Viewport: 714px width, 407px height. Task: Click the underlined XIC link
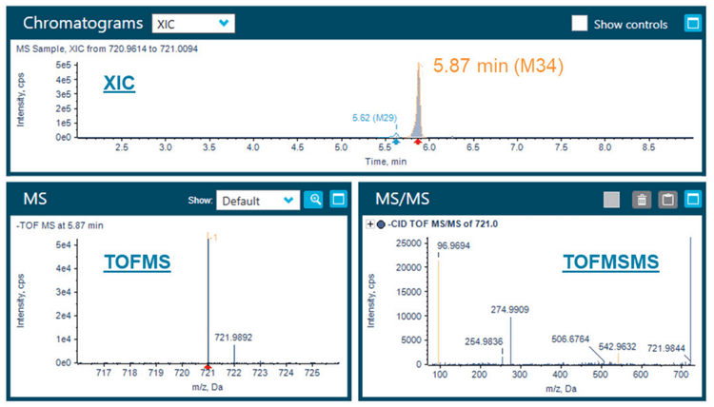pyautogui.click(x=119, y=85)
